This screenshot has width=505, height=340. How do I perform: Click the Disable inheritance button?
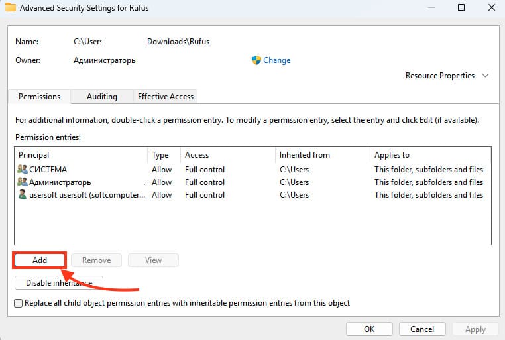58,283
